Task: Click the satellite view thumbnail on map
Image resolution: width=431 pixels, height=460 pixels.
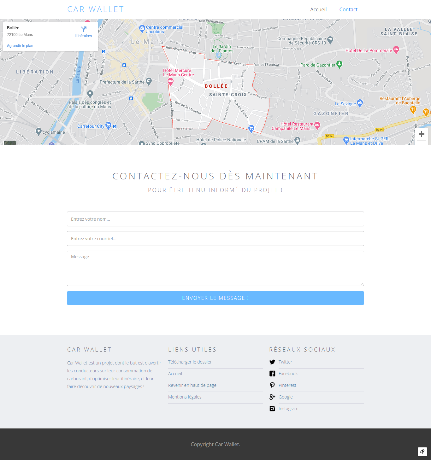Action: pyautogui.click(x=10, y=143)
